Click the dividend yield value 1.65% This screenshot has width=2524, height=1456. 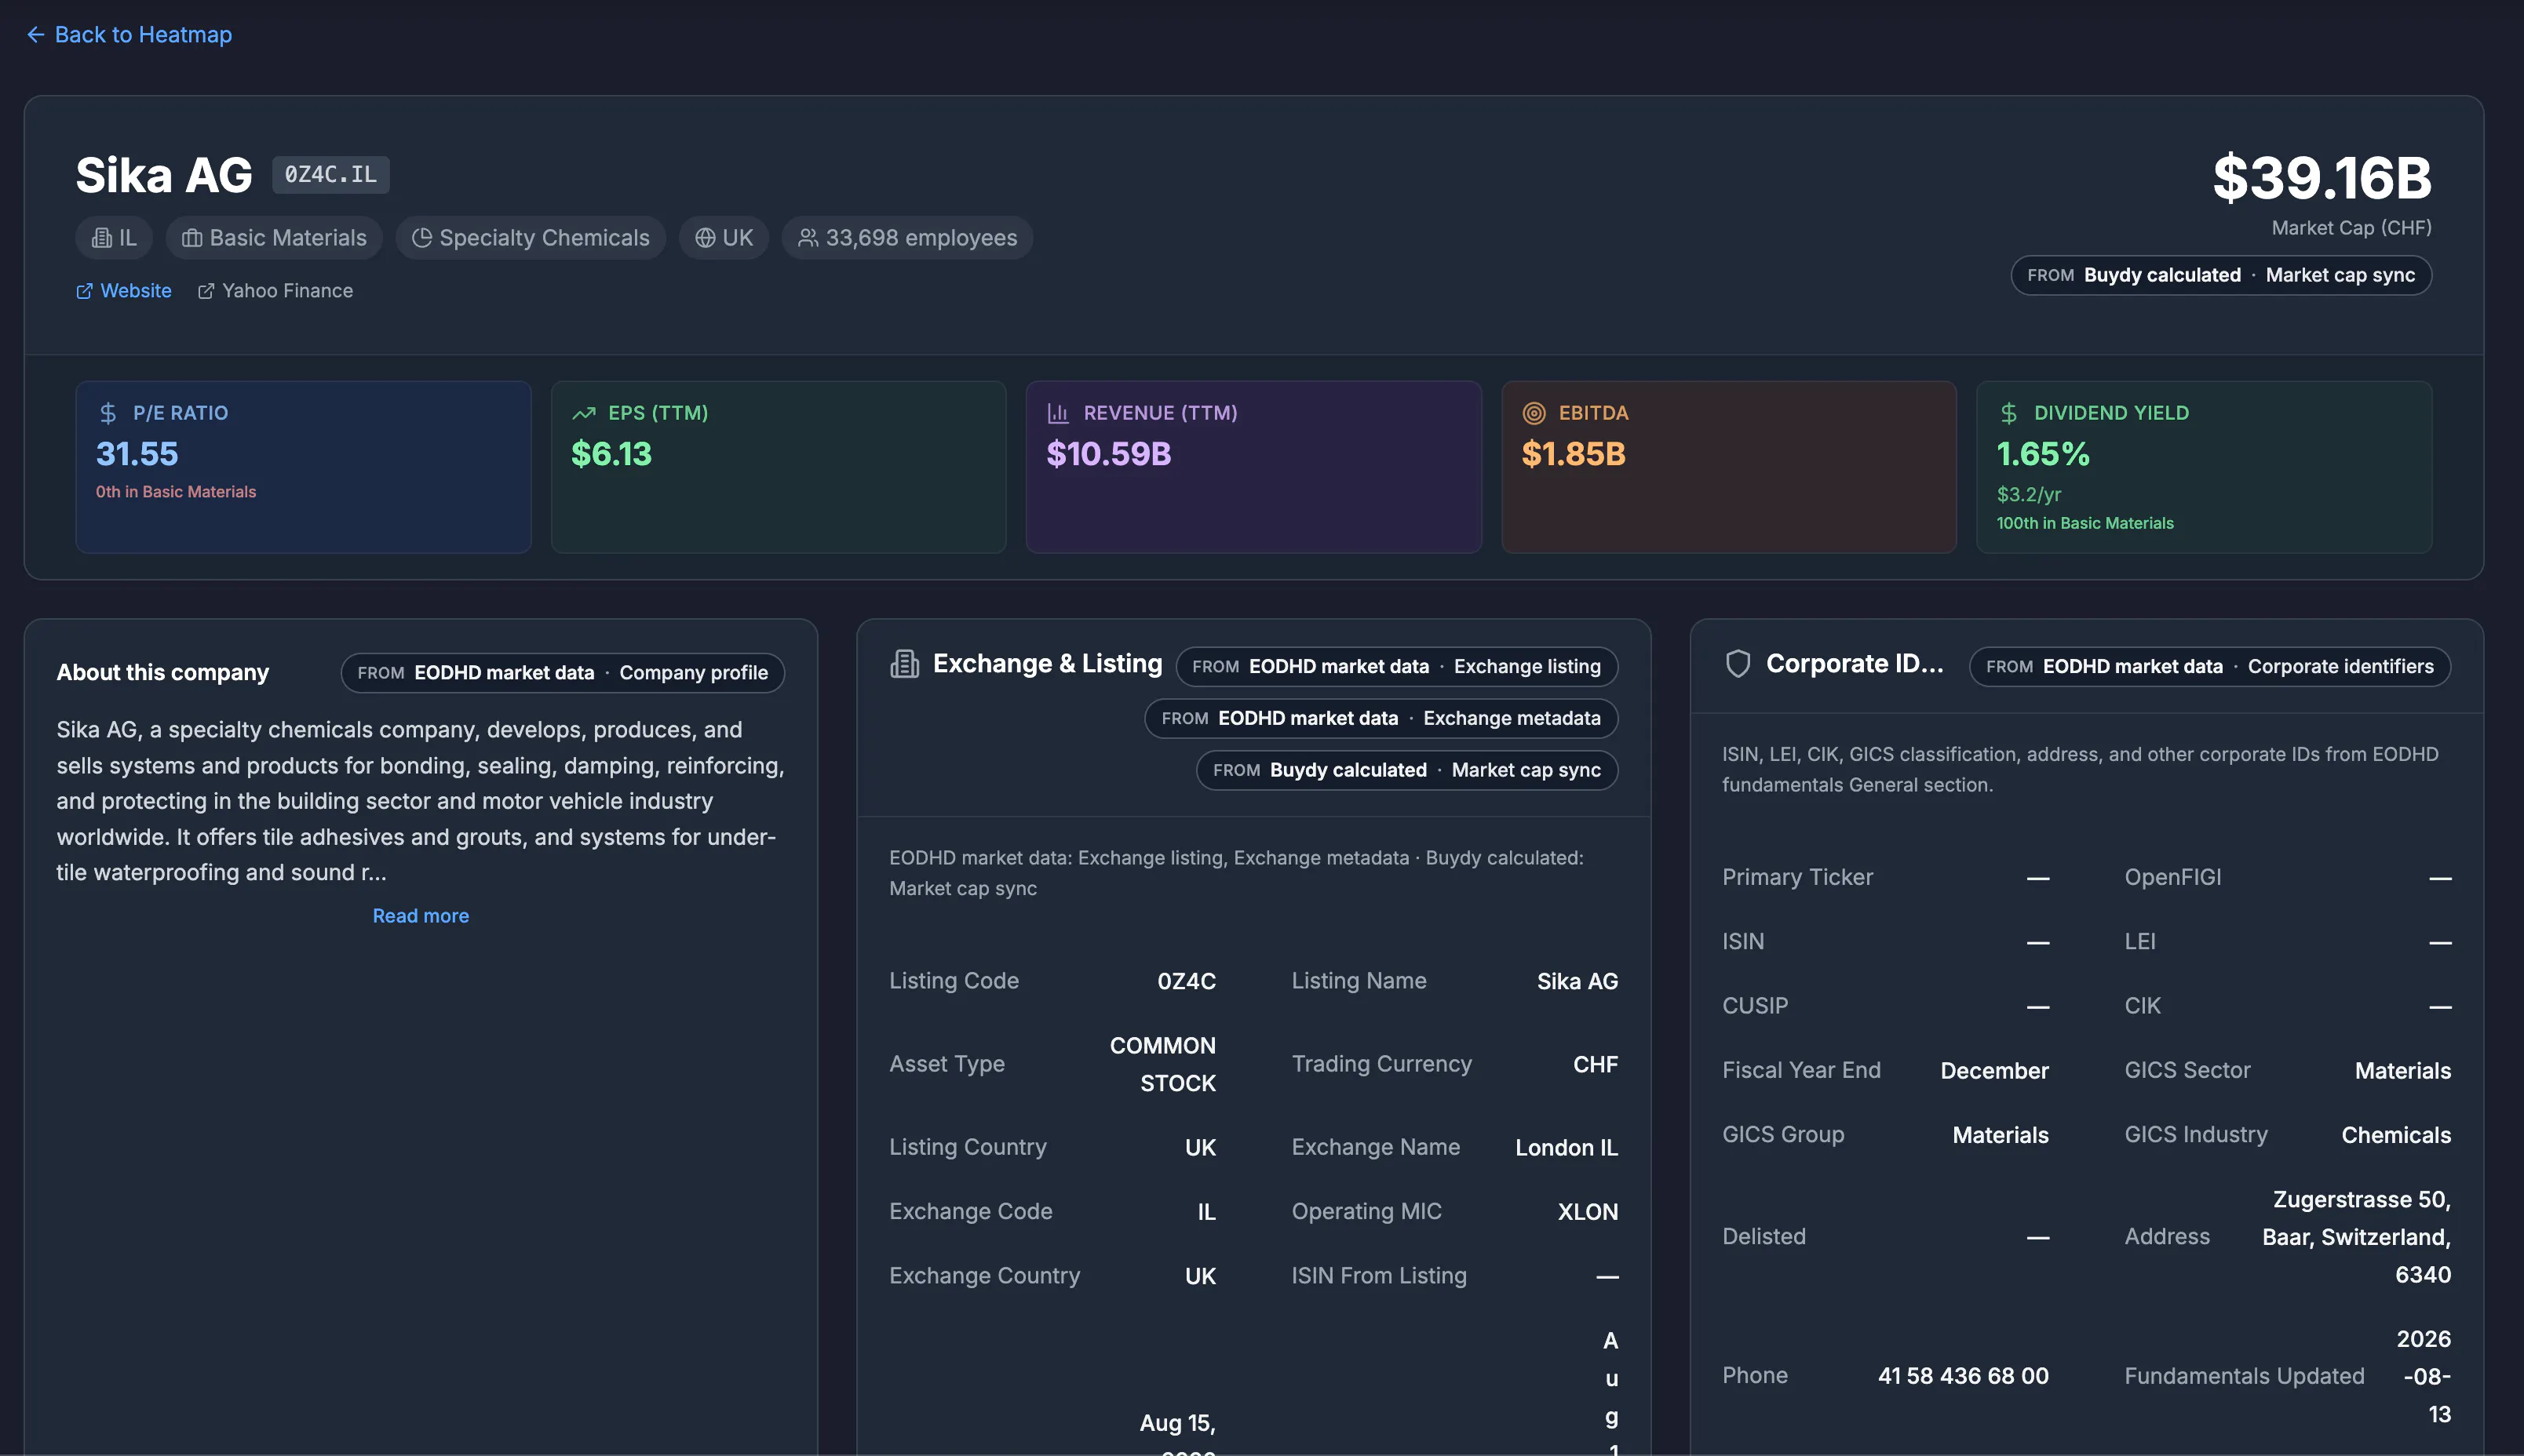point(2043,454)
